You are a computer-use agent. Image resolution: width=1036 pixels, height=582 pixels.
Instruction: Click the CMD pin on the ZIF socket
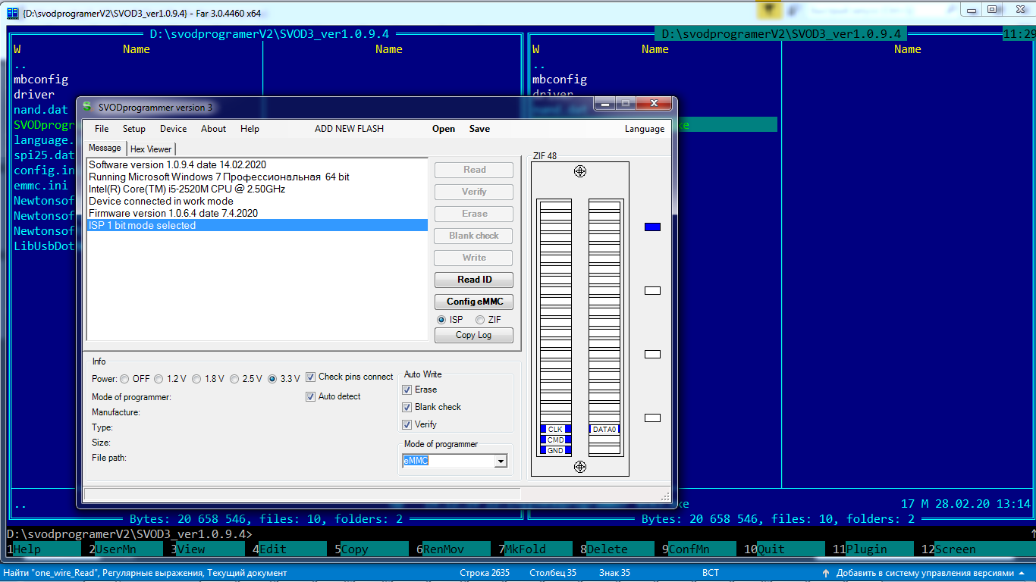click(556, 440)
